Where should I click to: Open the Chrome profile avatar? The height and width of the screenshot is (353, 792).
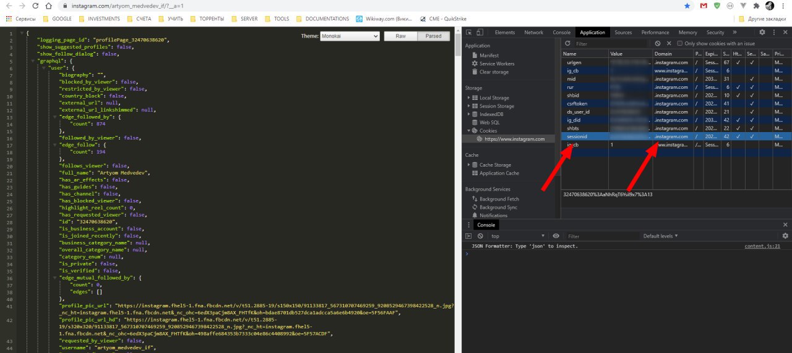pyautogui.click(x=769, y=6)
